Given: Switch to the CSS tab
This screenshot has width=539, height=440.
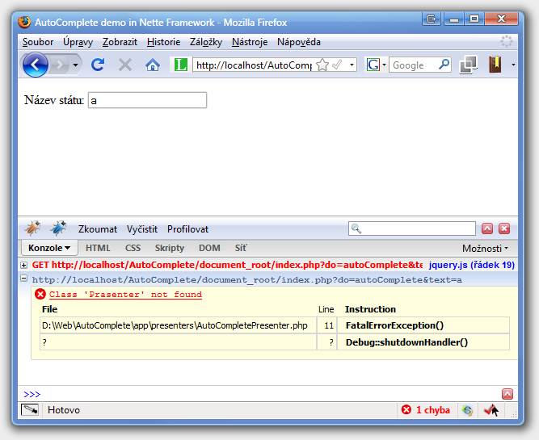Looking at the screenshot, I should coord(133,248).
